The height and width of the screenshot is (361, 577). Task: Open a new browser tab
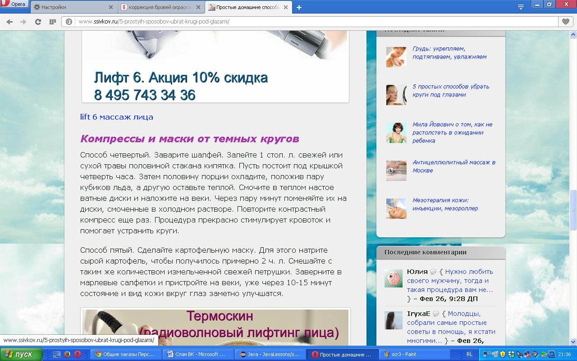[x=299, y=7]
